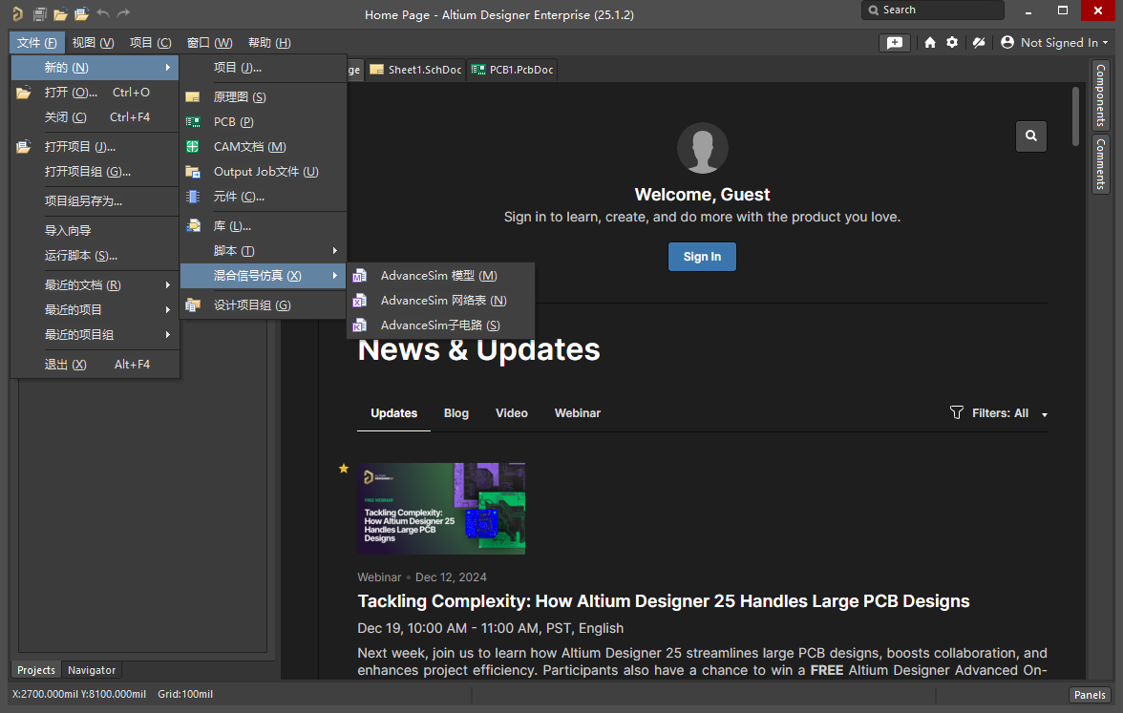The width and height of the screenshot is (1123, 713).
Task: Open the Filters: All dropdown
Action: point(999,413)
